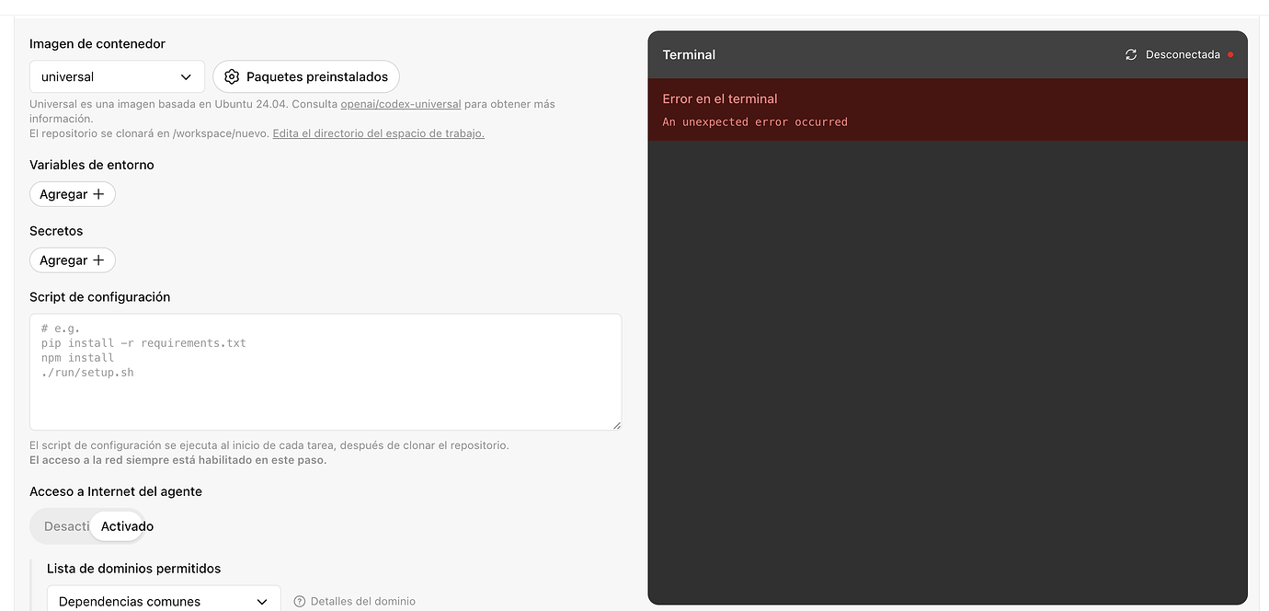Click Detalles del dominio
The height and width of the screenshot is (611, 1269).
tap(362, 601)
